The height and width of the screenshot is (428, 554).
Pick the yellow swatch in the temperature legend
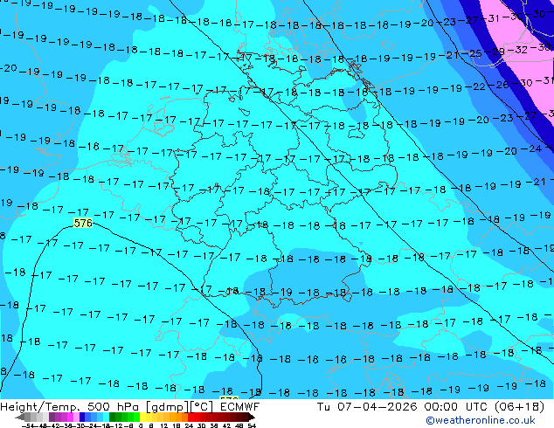[142, 417]
